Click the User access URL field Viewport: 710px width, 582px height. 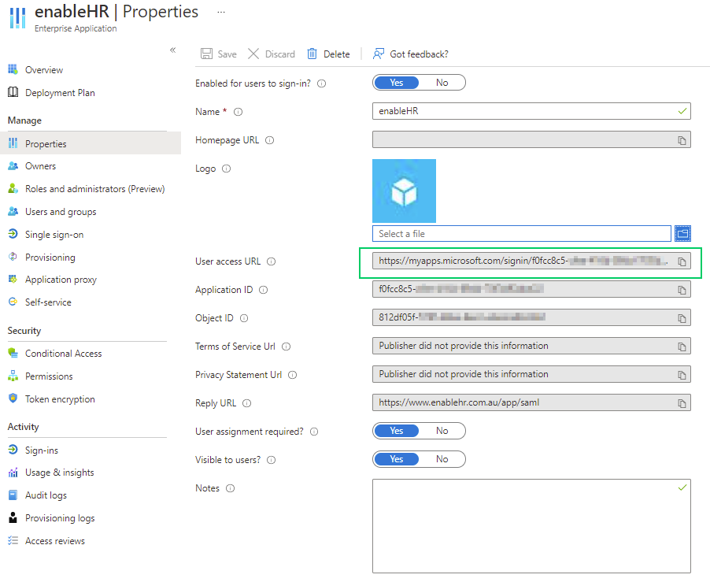[531, 261]
